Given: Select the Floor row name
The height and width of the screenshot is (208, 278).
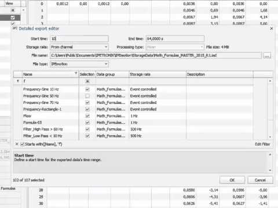Looking at the screenshot, I should coord(27,116).
